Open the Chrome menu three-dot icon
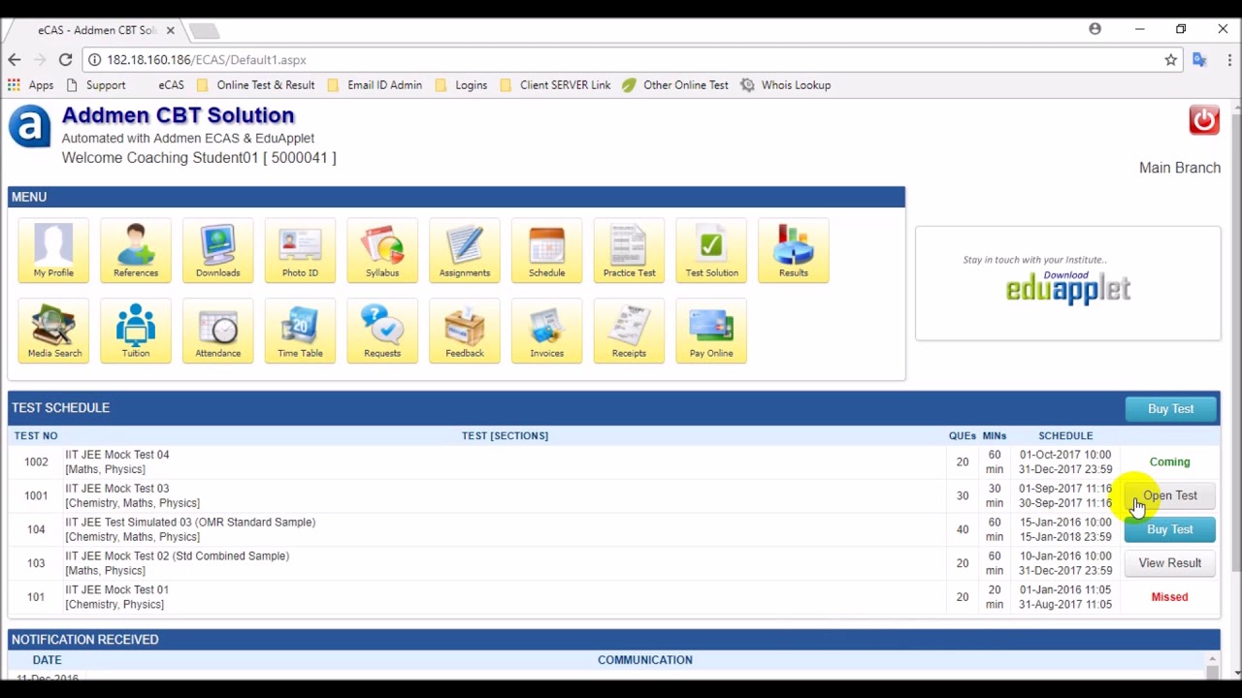Image resolution: width=1242 pixels, height=698 pixels. pos(1229,60)
